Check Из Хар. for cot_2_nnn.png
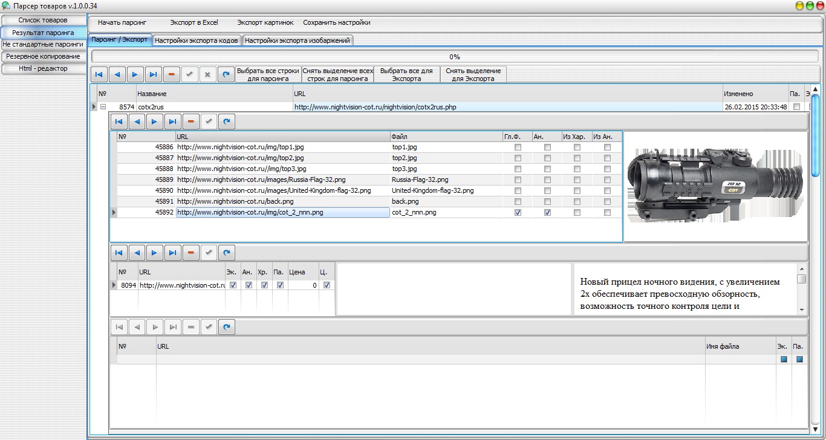The width and height of the screenshot is (826, 440). [577, 213]
